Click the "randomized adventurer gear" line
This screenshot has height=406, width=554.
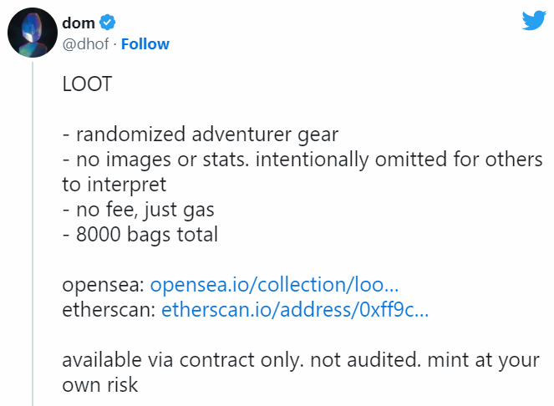pos(201,134)
